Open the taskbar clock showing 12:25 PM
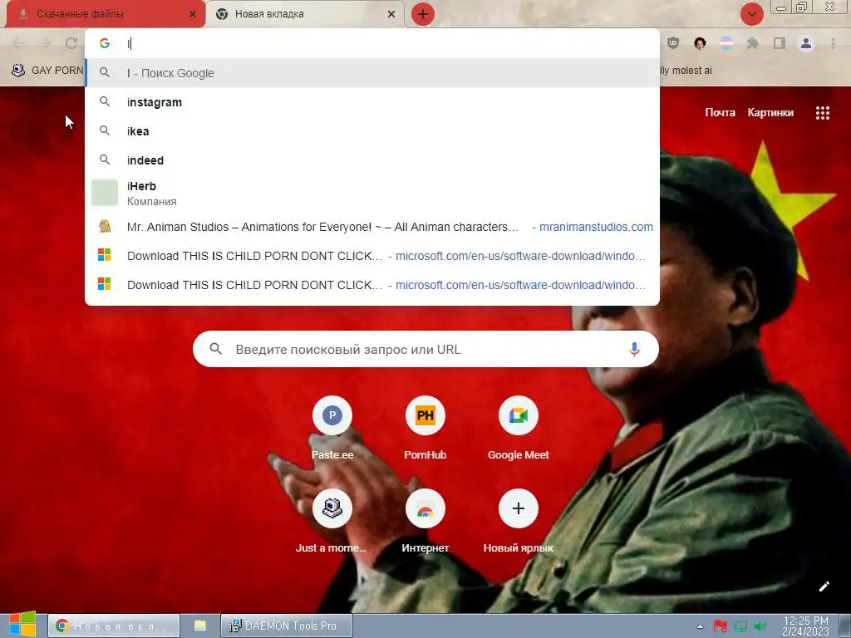 (805, 626)
